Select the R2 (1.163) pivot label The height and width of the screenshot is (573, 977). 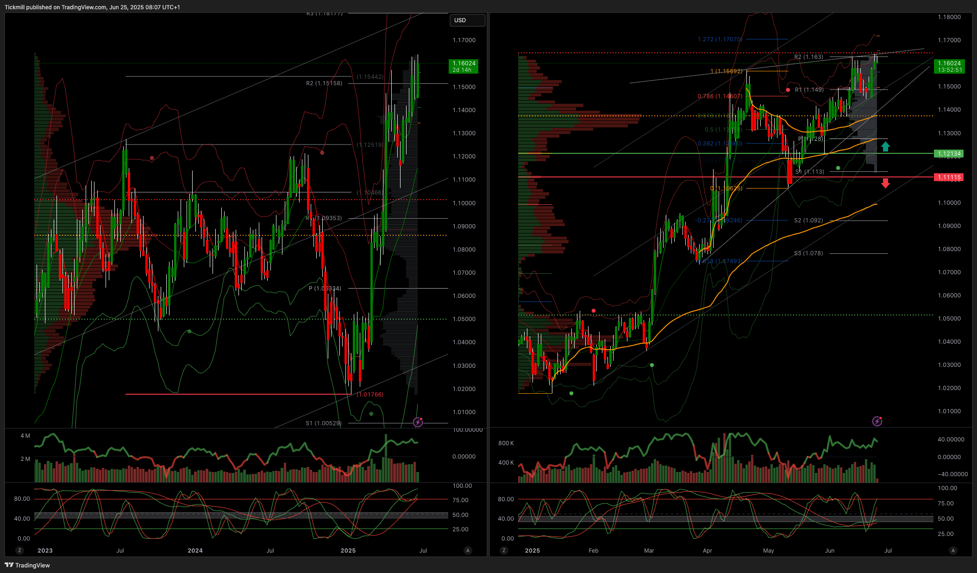tap(809, 57)
